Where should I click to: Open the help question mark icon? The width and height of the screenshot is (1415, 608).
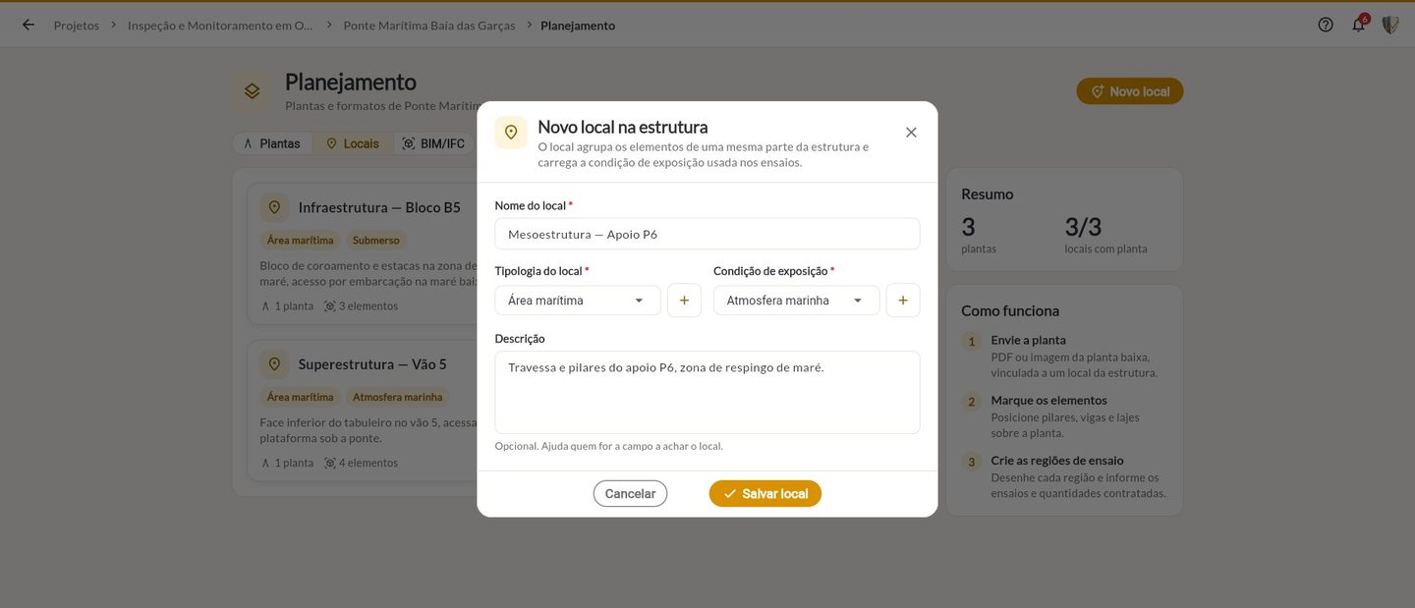(1326, 25)
